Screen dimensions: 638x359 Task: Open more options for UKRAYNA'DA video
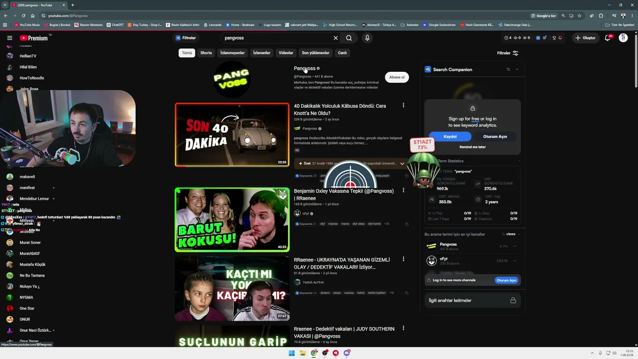click(403, 259)
